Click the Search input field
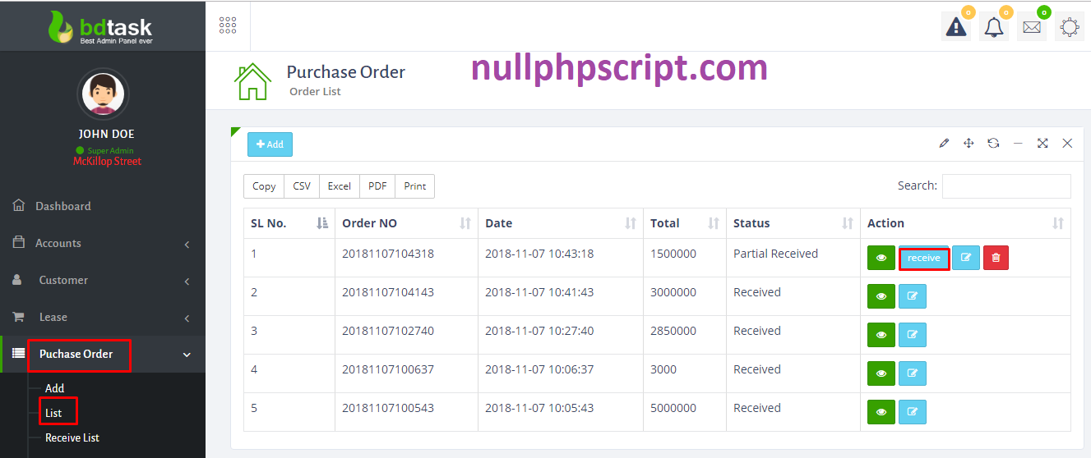 point(1006,186)
